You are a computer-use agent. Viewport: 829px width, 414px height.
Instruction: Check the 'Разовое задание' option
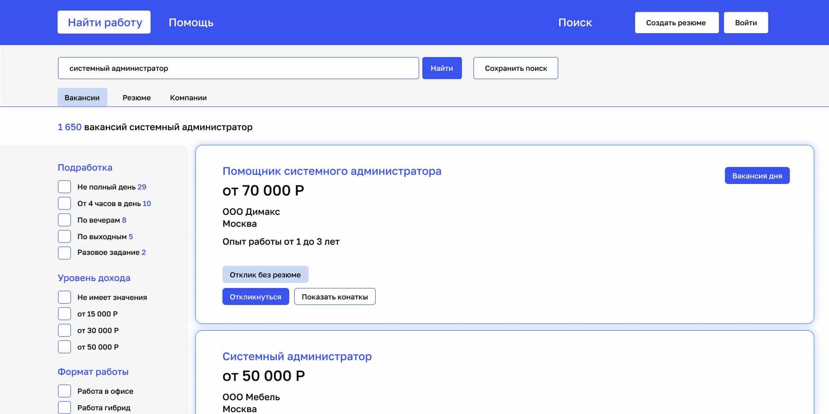click(x=64, y=253)
